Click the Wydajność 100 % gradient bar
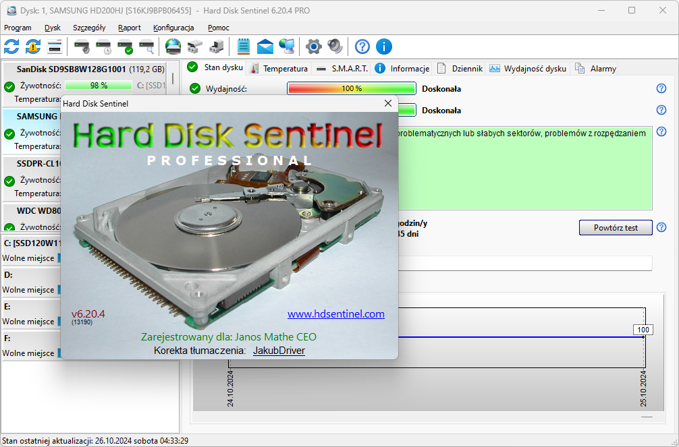The width and height of the screenshot is (679, 447). click(352, 88)
